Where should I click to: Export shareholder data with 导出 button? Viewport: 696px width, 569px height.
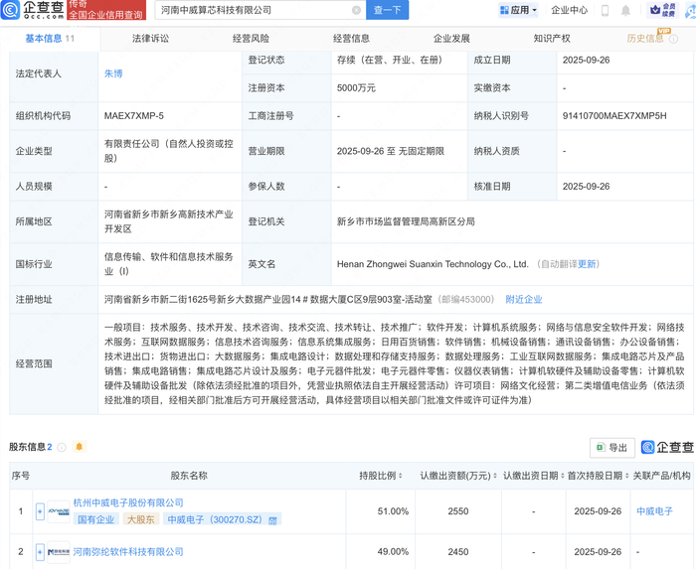point(611,447)
